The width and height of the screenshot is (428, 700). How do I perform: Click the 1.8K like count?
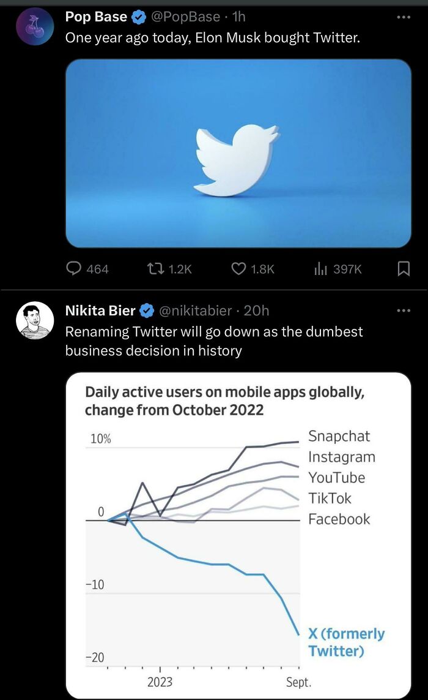(x=263, y=269)
